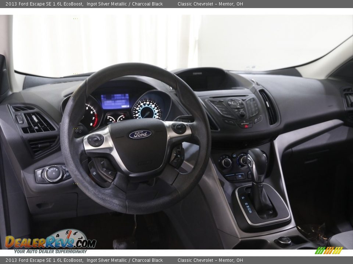The height and width of the screenshot is (264, 353).
Task: Click '2013 Ford Escape SE 1.6L EcoBoost' in bottom caption
Action: 44,260
